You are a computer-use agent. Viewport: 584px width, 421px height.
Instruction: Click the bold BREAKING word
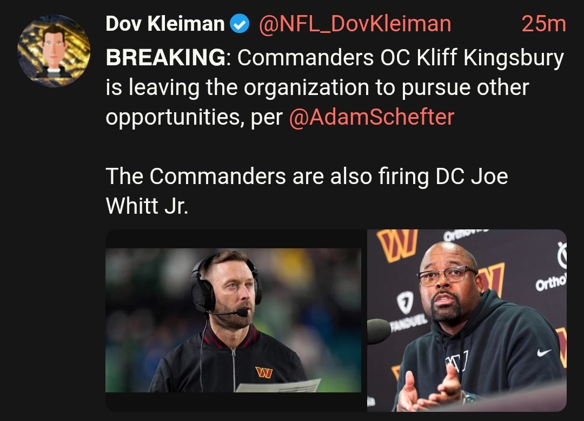pos(165,57)
